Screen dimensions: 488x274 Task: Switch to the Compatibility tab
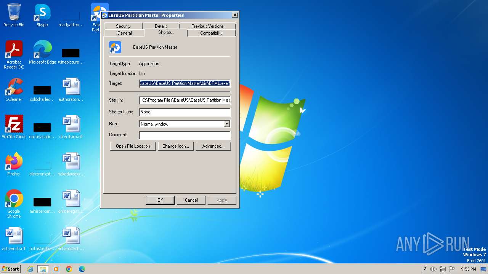coord(211,33)
